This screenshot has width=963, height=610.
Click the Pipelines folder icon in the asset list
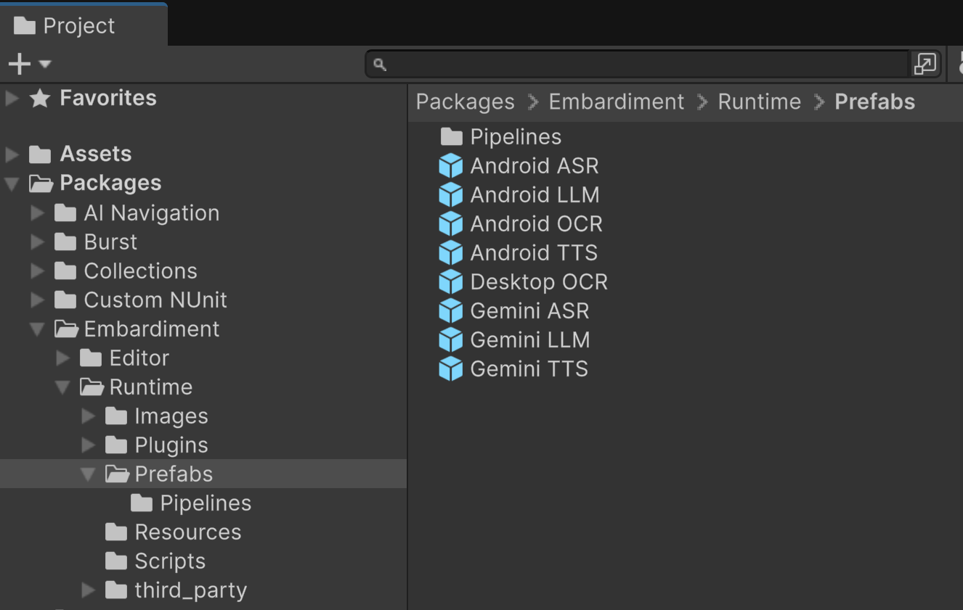(452, 136)
